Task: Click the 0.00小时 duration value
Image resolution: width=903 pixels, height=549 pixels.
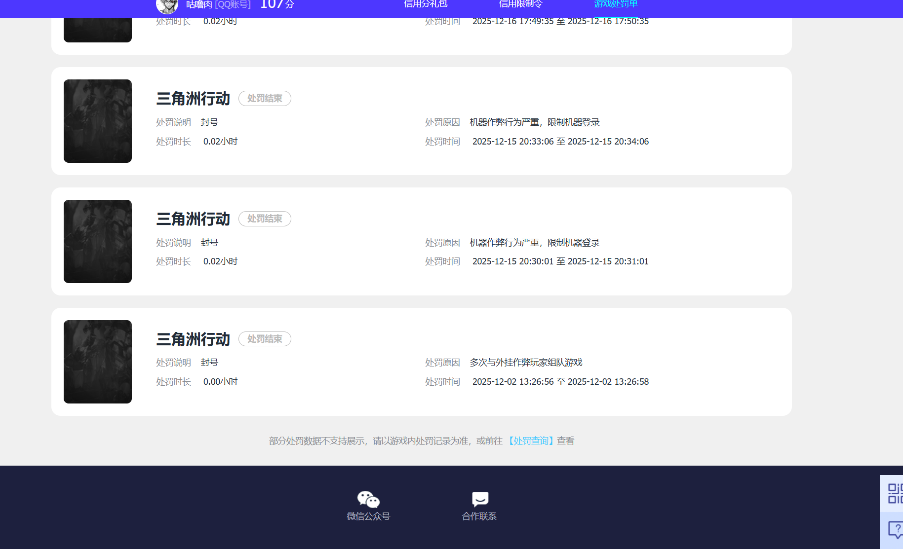Action: (220, 382)
